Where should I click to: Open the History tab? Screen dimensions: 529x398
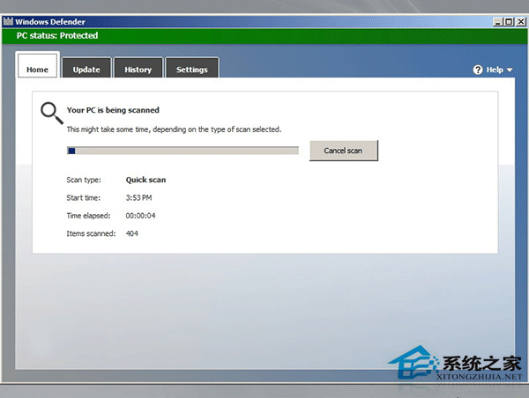coord(138,68)
